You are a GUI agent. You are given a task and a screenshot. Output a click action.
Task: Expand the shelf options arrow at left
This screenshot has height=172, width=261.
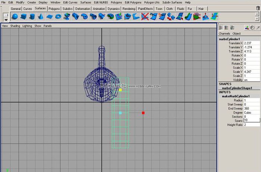[5, 19]
